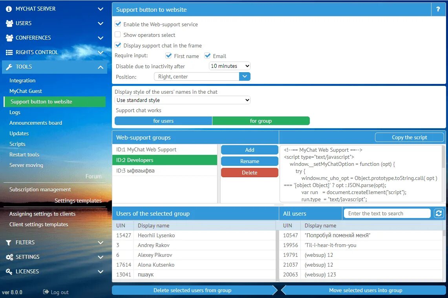
Task: Select user Alexey Pikurov row
Action: pos(194,255)
